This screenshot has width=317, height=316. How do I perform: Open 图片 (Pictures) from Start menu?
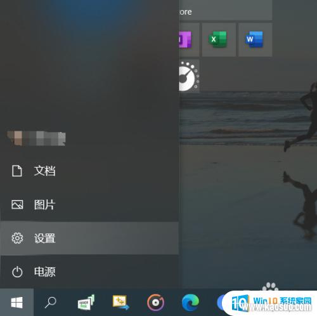[89, 204]
